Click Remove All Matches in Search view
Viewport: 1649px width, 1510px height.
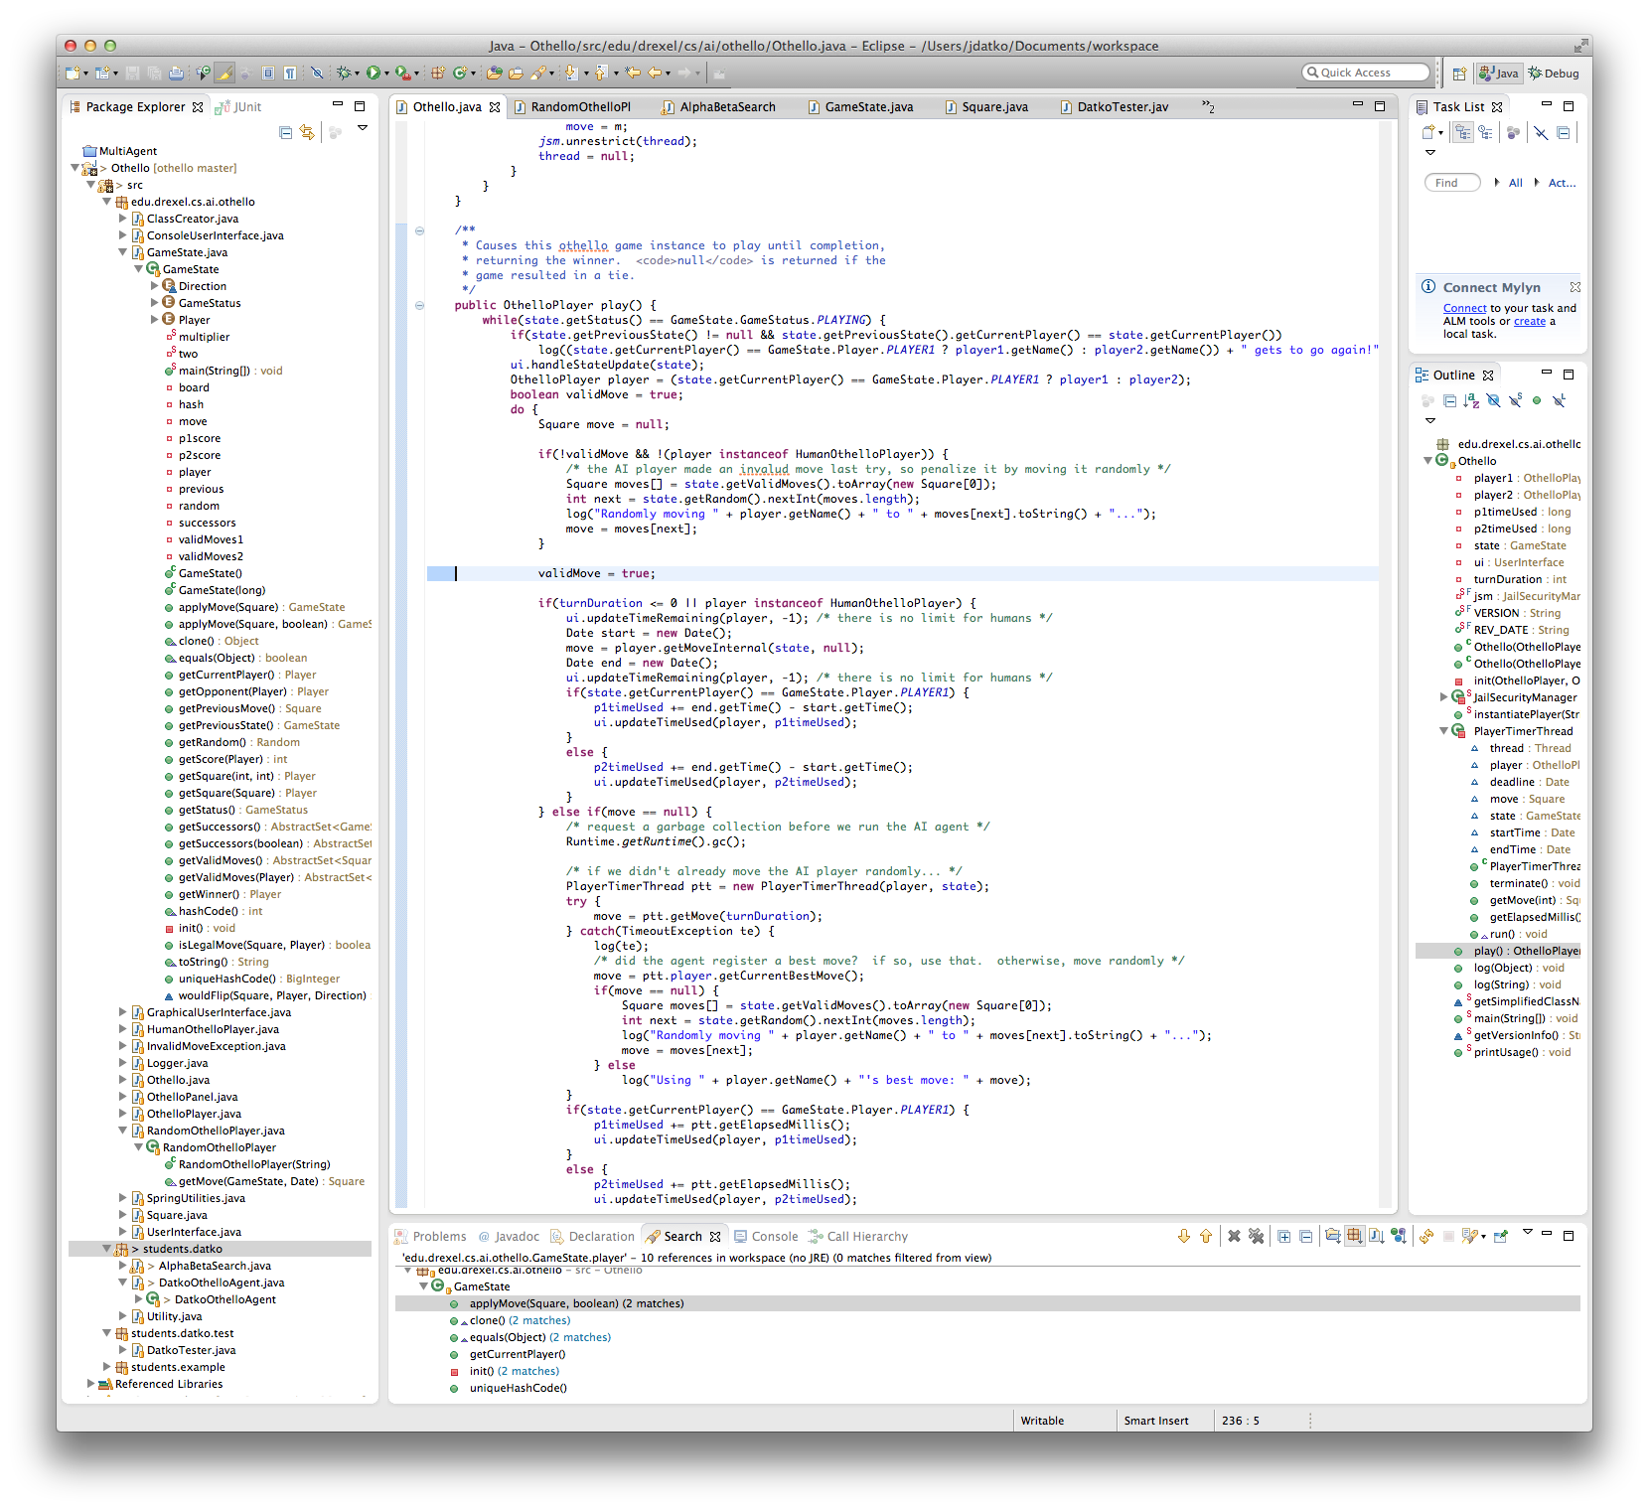point(1256,1236)
